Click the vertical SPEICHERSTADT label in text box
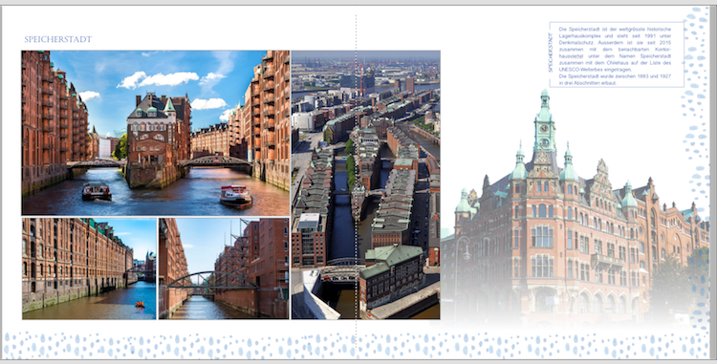 (551, 53)
